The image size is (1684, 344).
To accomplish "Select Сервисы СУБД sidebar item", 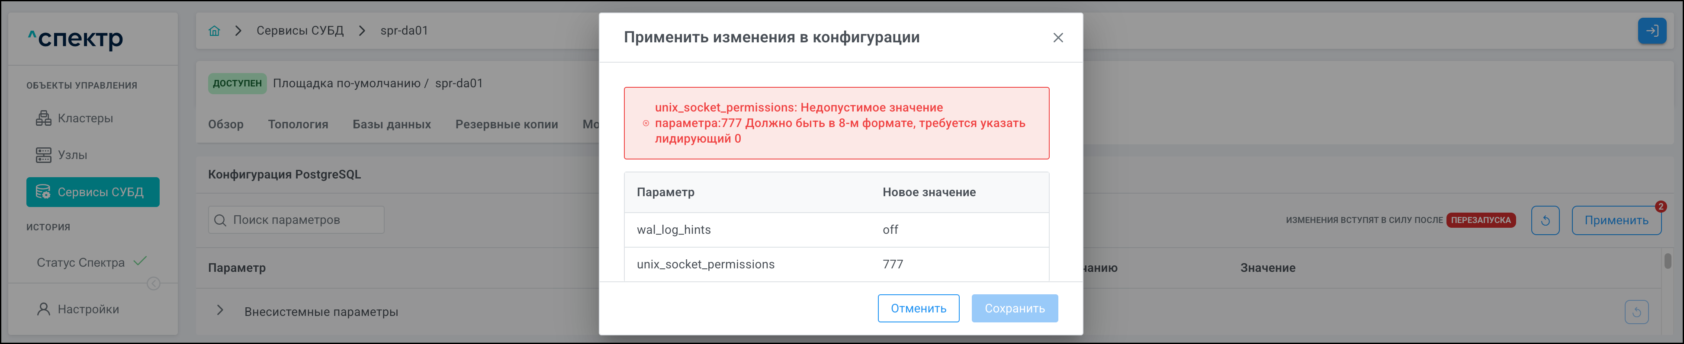I will click(93, 192).
